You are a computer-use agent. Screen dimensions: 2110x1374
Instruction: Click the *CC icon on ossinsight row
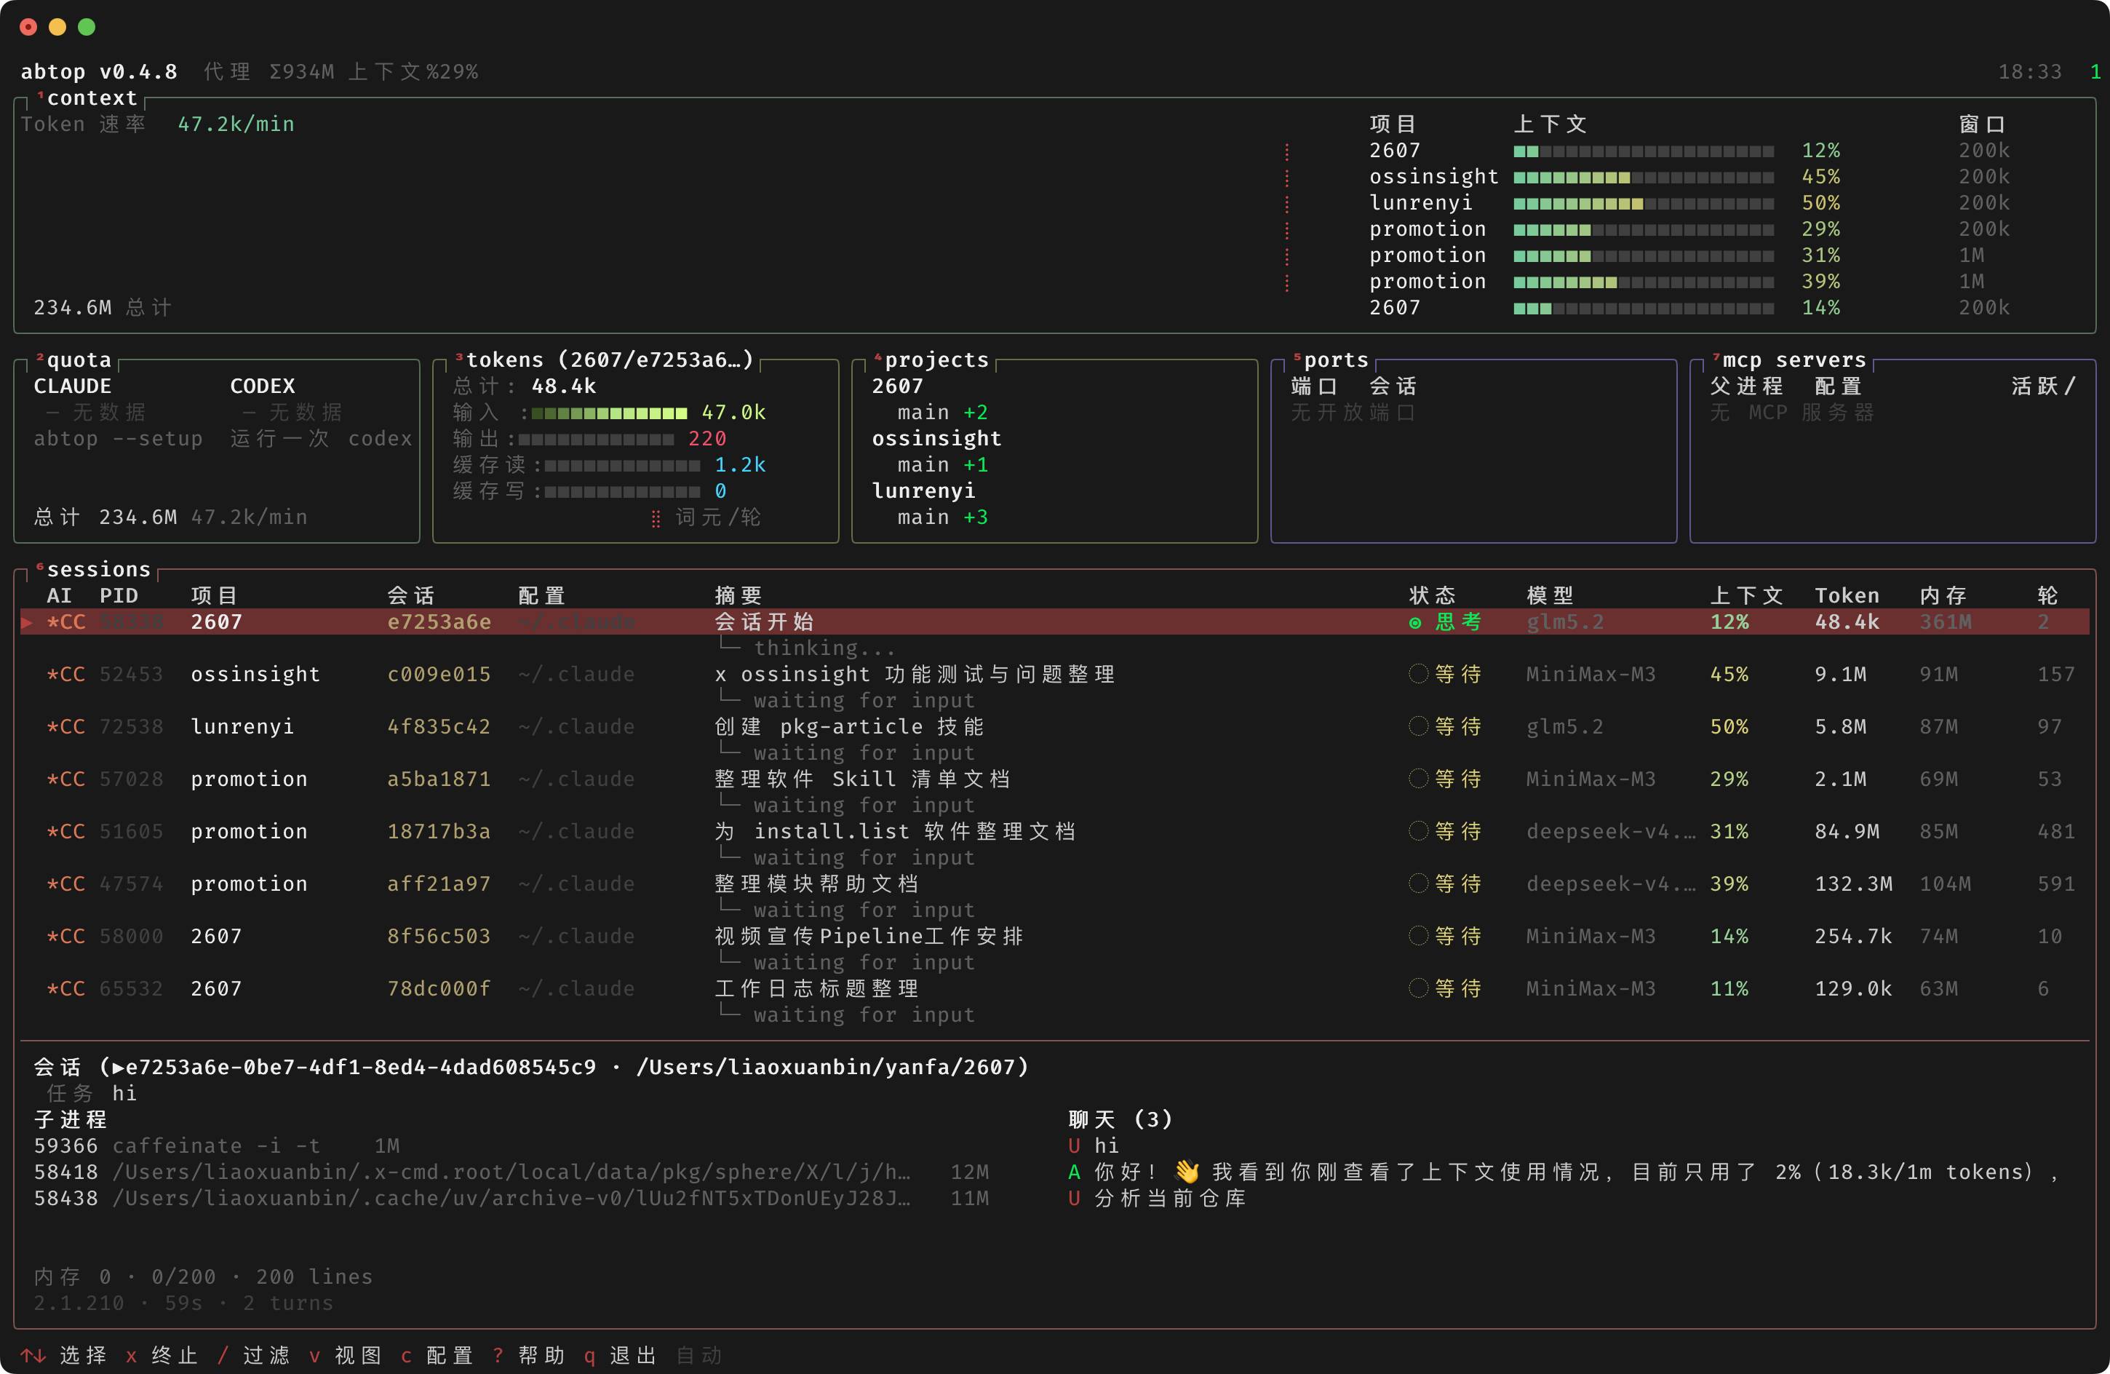click(x=66, y=674)
